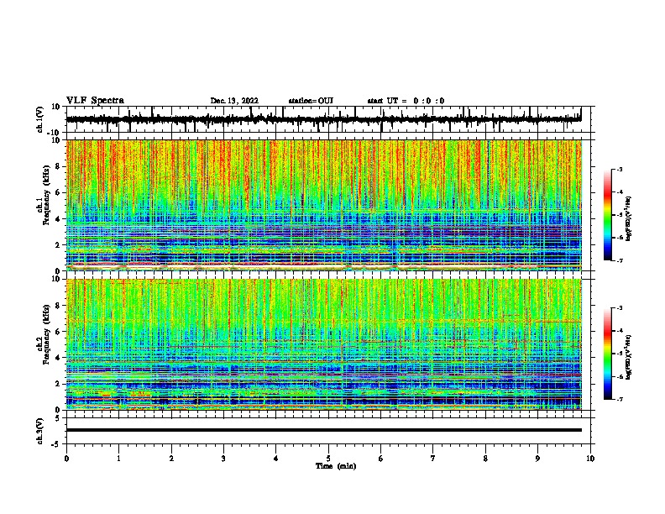Click the "VLF Spectra" plot title

click(x=95, y=101)
